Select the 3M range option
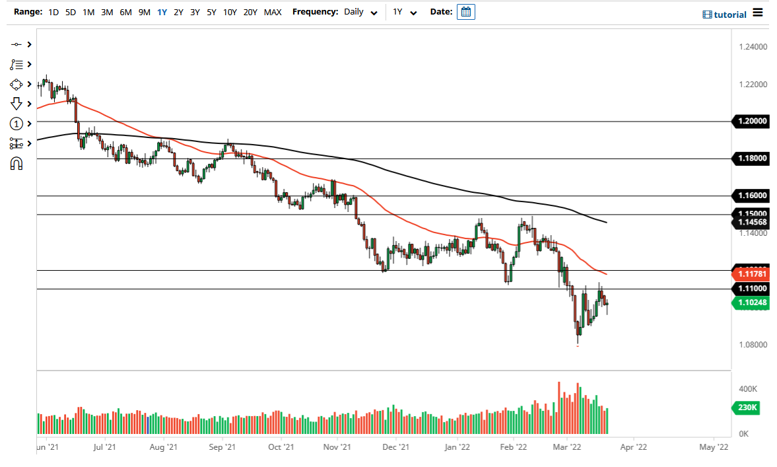 point(107,12)
